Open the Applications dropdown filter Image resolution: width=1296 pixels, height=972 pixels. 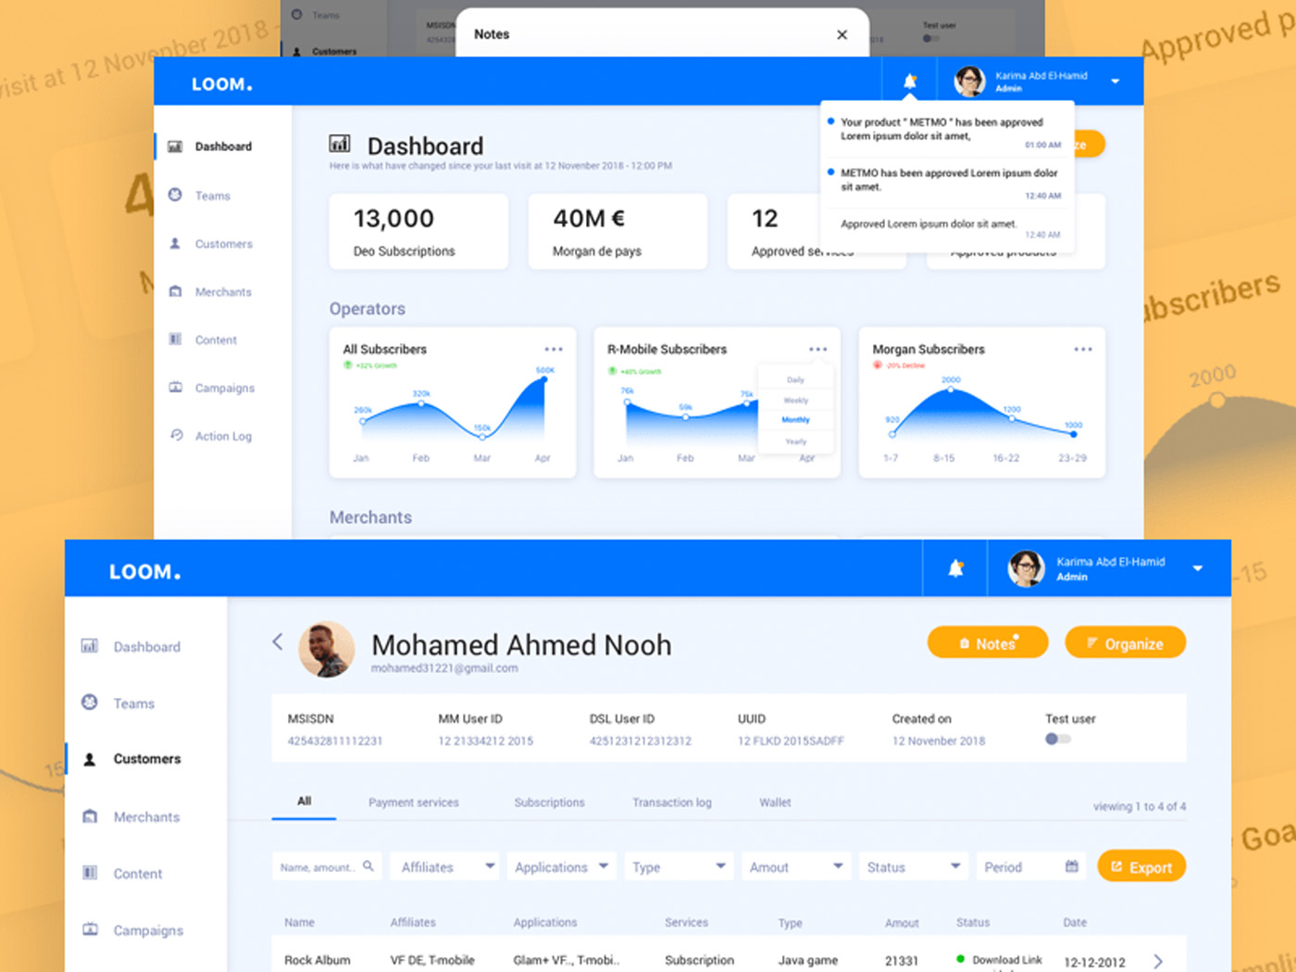click(561, 866)
